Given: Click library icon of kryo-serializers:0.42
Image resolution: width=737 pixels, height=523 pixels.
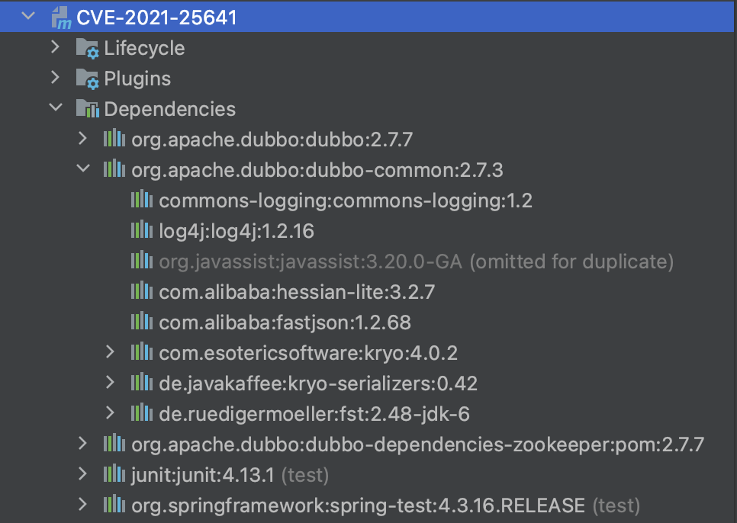Looking at the screenshot, I should [142, 383].
